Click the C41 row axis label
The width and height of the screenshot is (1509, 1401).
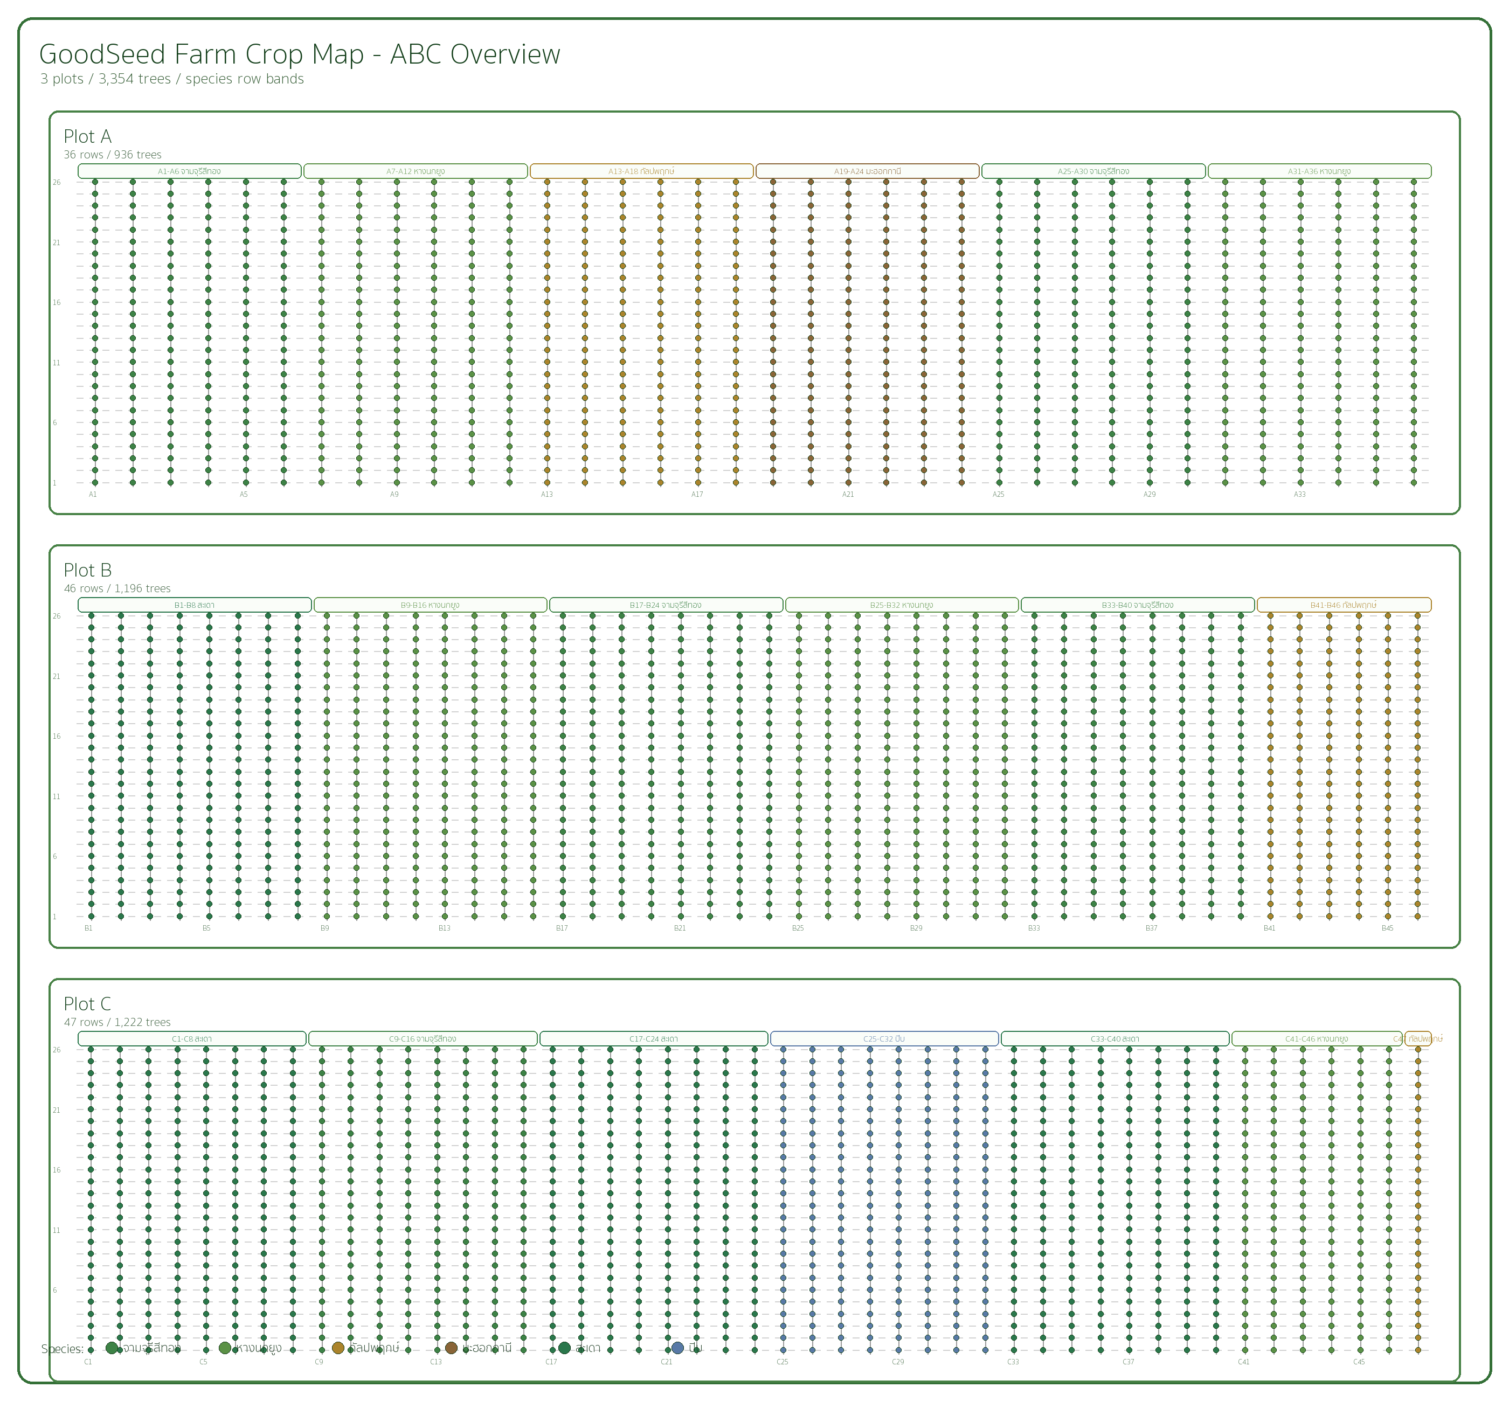(x=1244, y=1362)
